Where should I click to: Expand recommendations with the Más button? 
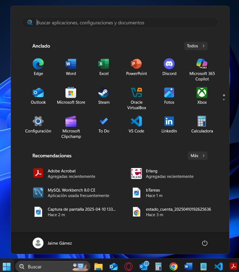pos(198,156)
